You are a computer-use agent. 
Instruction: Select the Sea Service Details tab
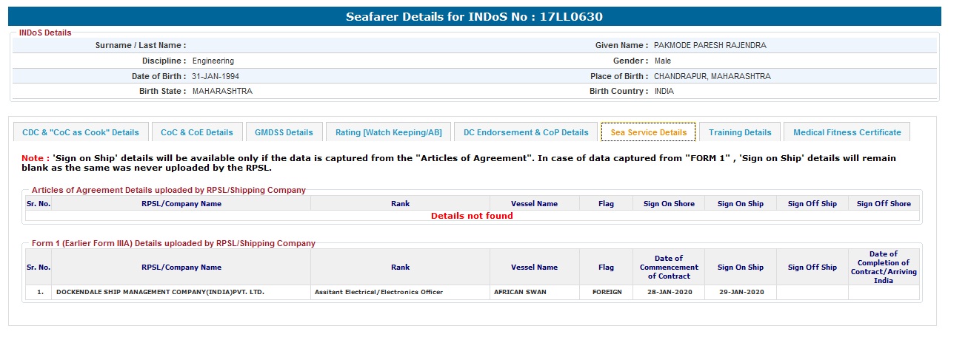click(648, 132)
